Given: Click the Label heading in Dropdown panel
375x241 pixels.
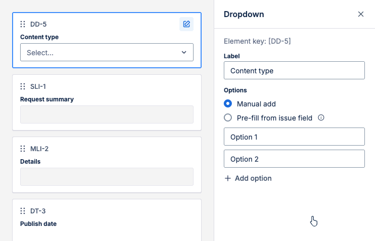Looking at the screenshot, I should tap(232, 56).
